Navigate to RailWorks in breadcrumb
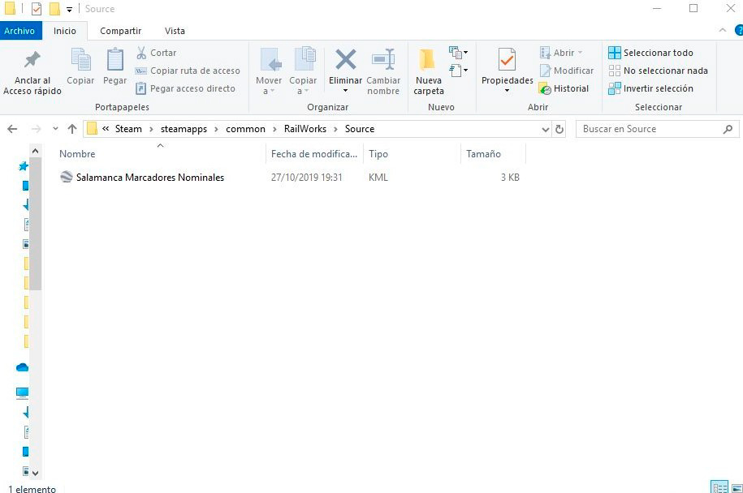The image size is (743, 493). coord(305,129)
